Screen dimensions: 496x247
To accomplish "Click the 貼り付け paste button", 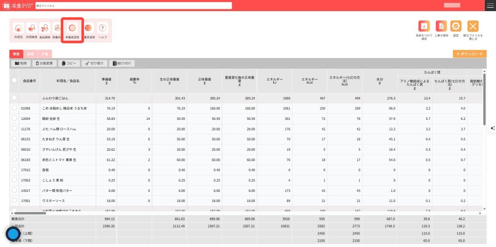I will click(x=122, y=63).
